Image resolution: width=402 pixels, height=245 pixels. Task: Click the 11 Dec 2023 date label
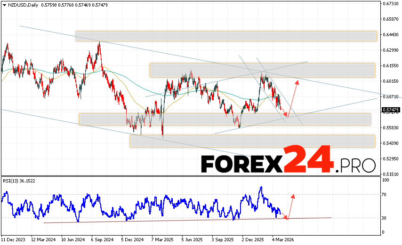pyautogui.click(x=14, y=239)
